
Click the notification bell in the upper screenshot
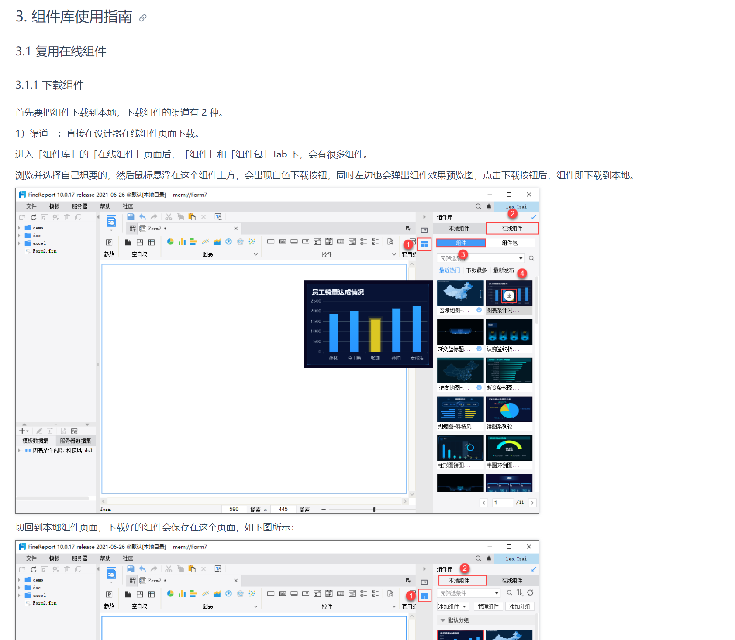[489, 206]
